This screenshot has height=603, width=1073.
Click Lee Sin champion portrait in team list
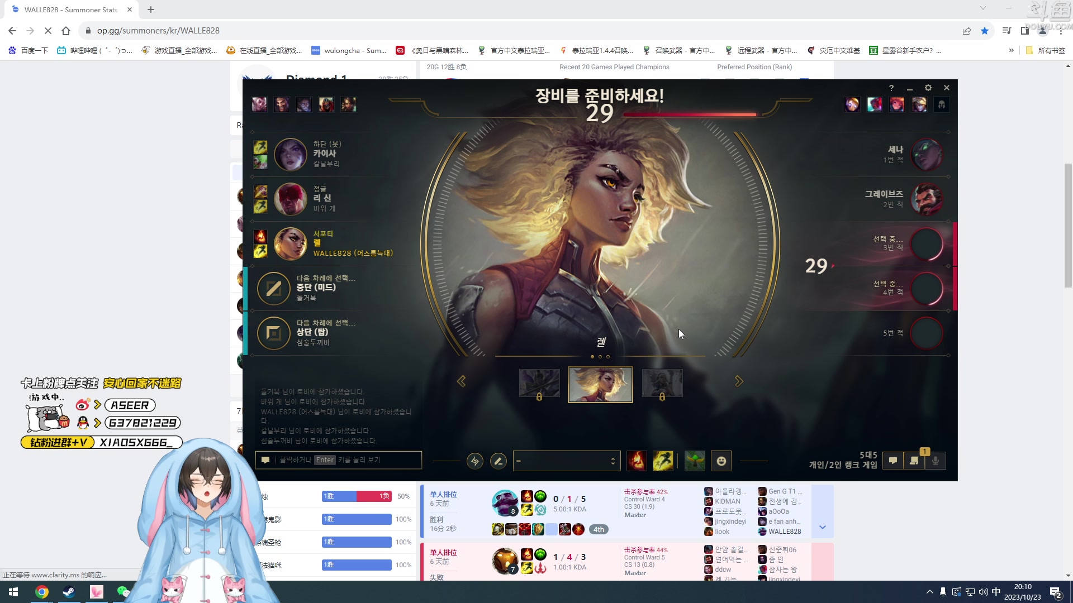tap(290, 199)
